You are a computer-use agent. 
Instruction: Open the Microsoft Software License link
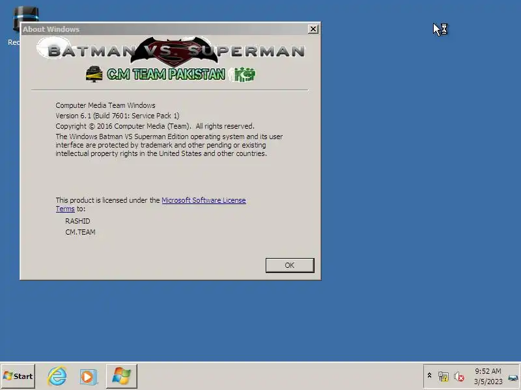[204, 200]
